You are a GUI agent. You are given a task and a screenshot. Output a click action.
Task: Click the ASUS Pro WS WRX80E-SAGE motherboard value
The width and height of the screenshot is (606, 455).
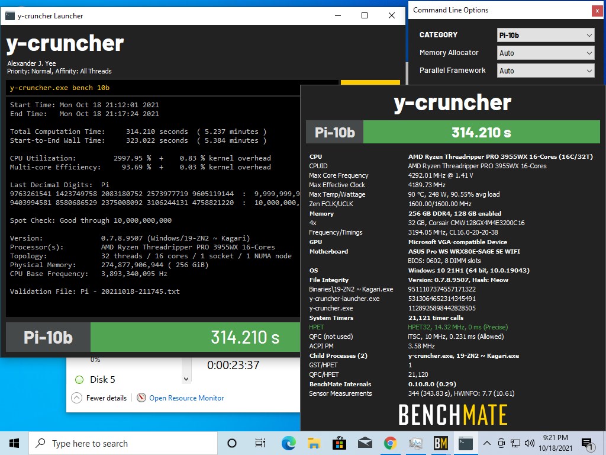coord(464,251)
